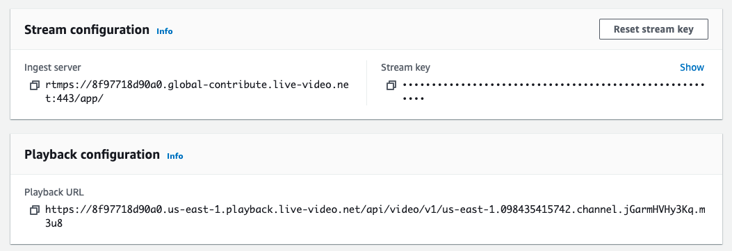
Task: Click the blank header area right of Playback configuration Info
Action: tap(452, 155)
